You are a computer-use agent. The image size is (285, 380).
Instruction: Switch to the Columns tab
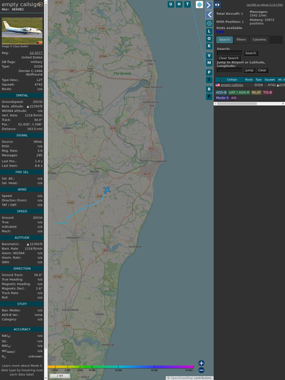pyautogui.click(x=259, y=40)
